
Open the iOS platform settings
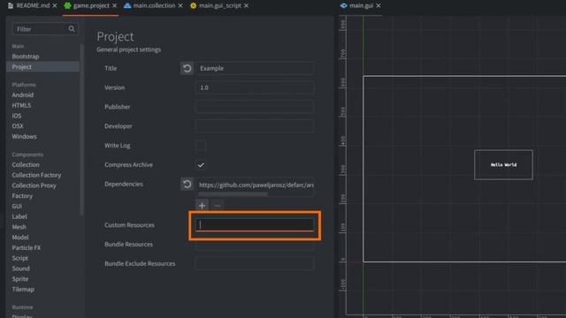click(x=17, y=116)
